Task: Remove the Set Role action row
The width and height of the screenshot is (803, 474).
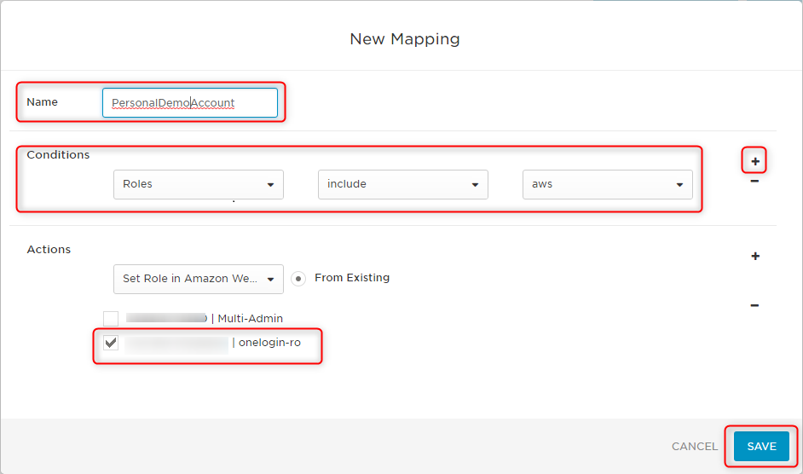Action: [x=754, y=305]
